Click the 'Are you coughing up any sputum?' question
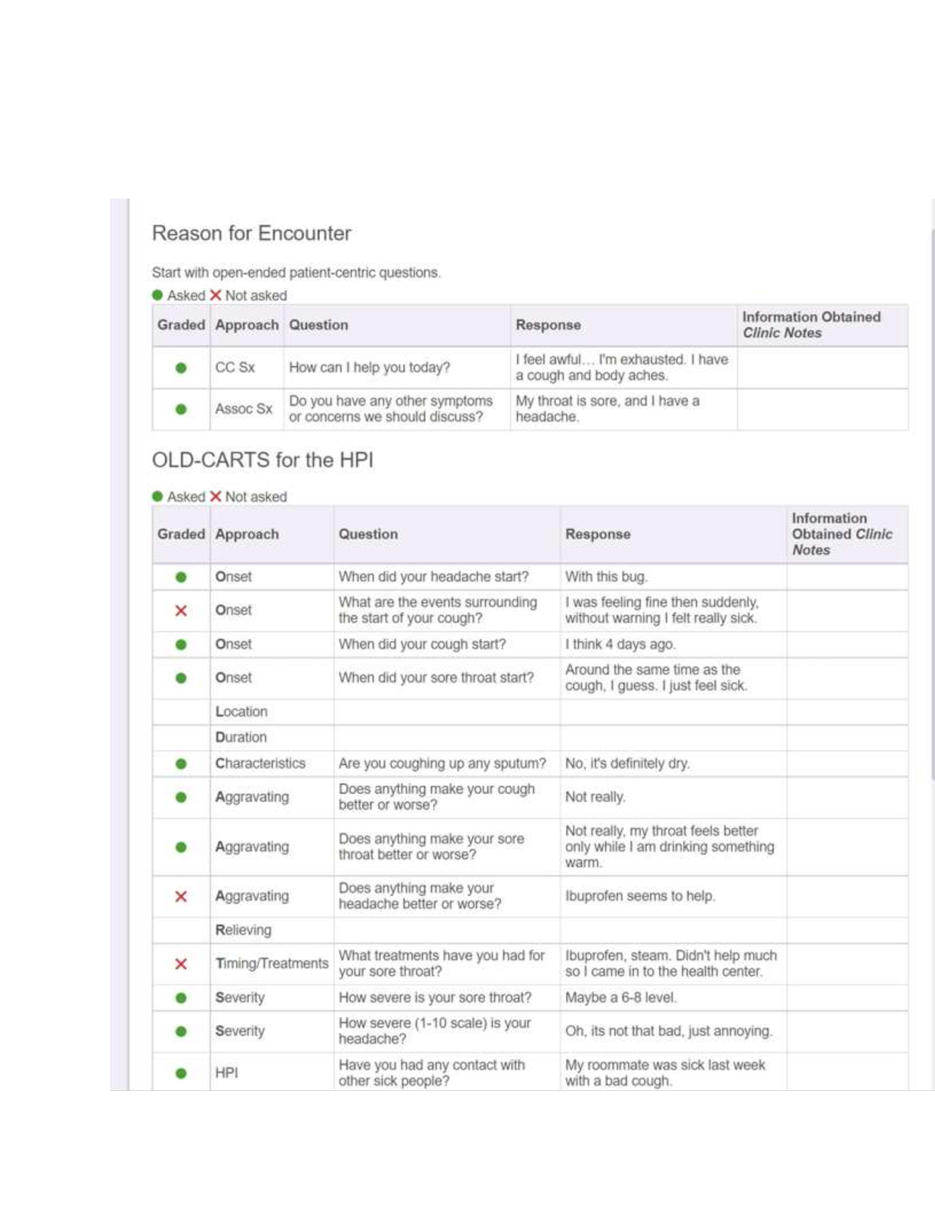This screenshot has width=935, height=1210. 442,764
